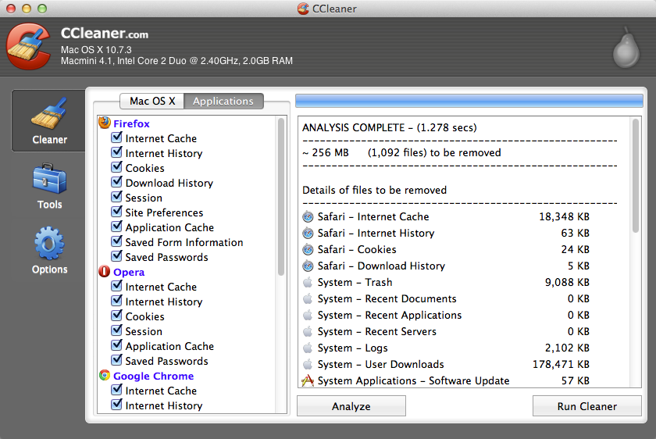Uncheck Opera Internet Cache
Screen dimensions: 656x439
(116, 286)
